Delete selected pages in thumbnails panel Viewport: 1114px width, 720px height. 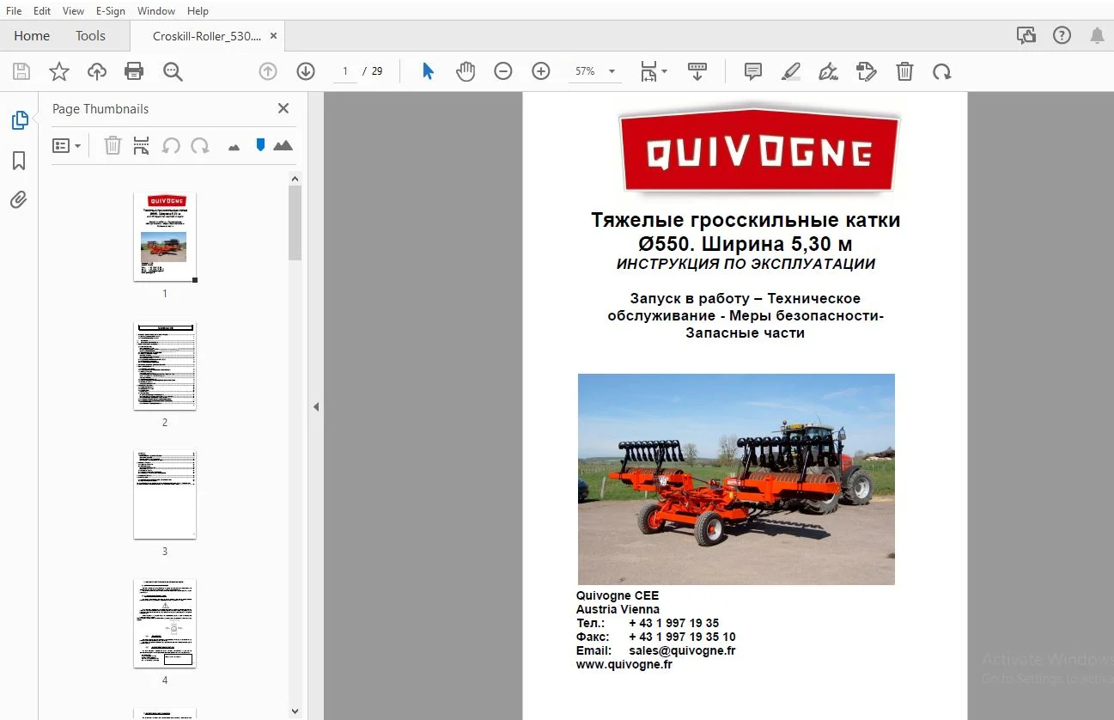coord(113,146)
